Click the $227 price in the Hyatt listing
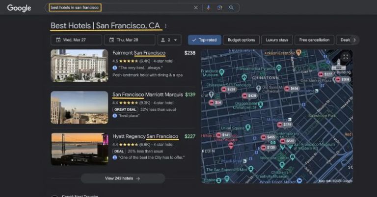 [x=190, y=136]
